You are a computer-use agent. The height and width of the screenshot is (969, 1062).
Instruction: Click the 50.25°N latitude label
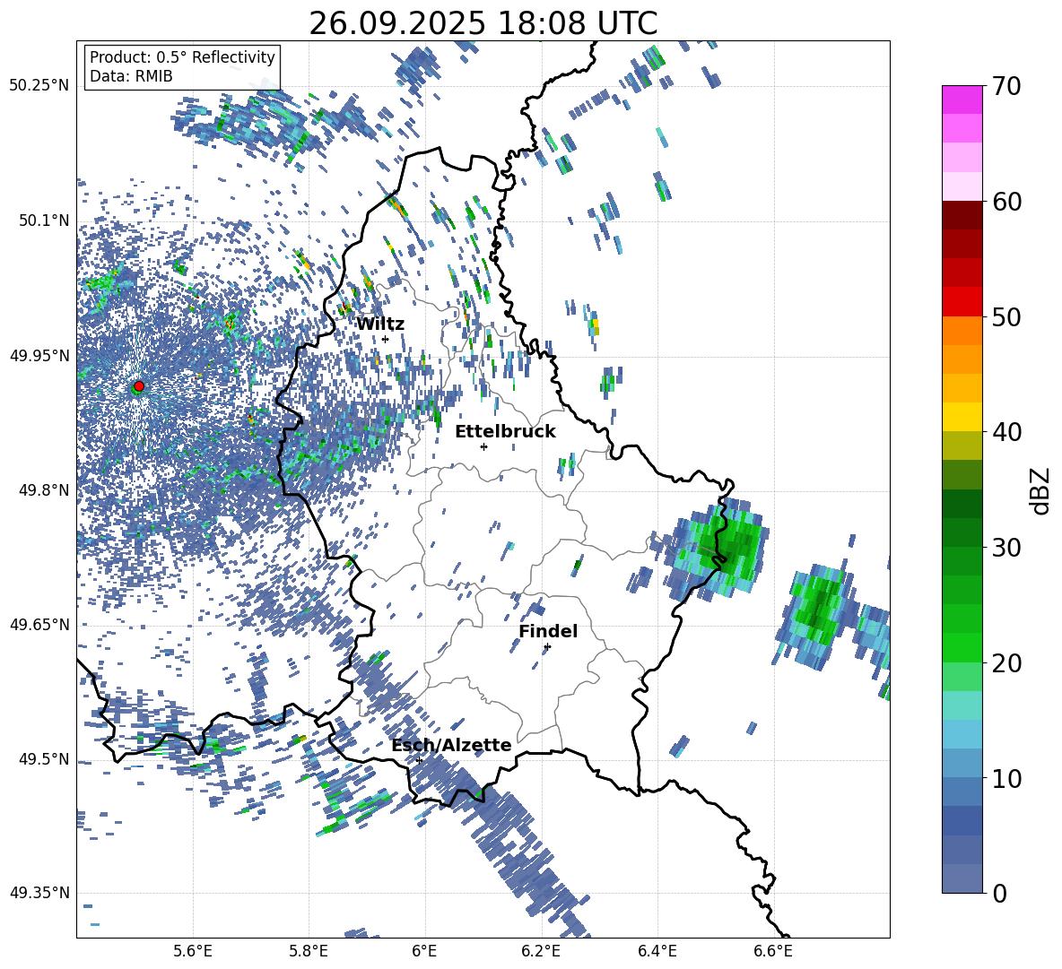39,86
